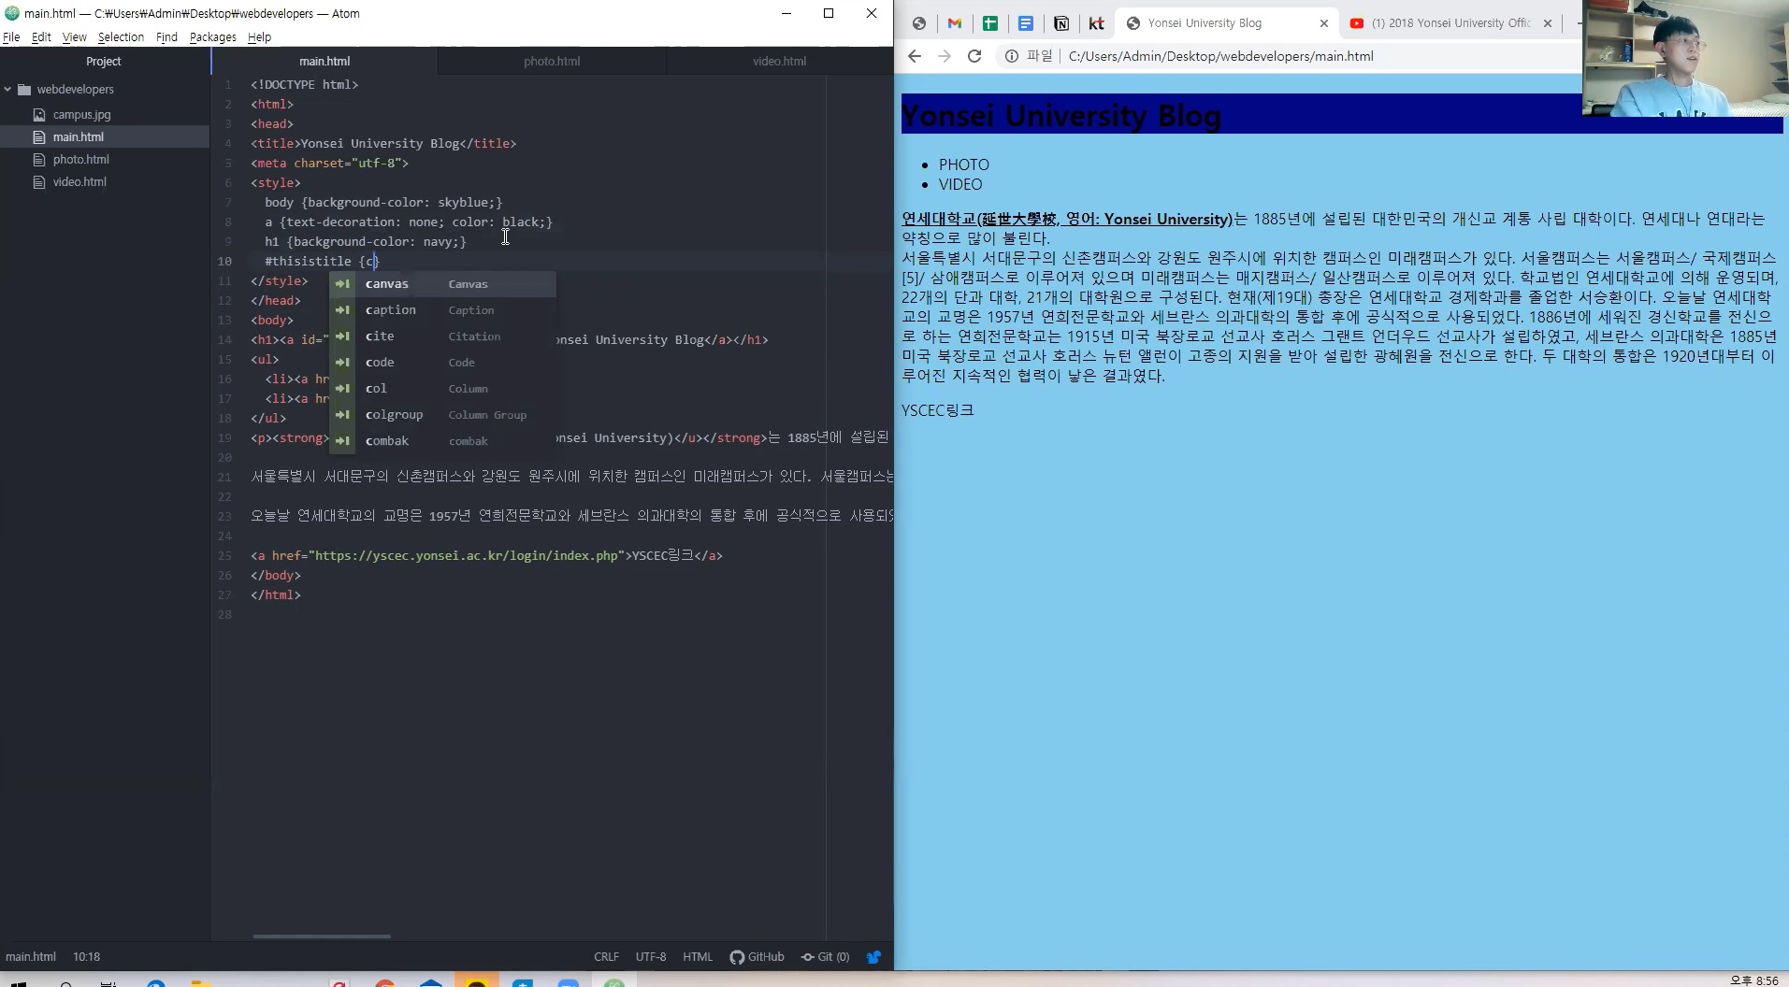1789x987 pixels.
Task: Switch to the pinned globe tab in Chrome
Action: 919,23
